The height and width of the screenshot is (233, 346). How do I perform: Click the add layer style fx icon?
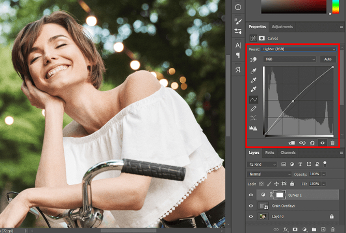(284, 228)
